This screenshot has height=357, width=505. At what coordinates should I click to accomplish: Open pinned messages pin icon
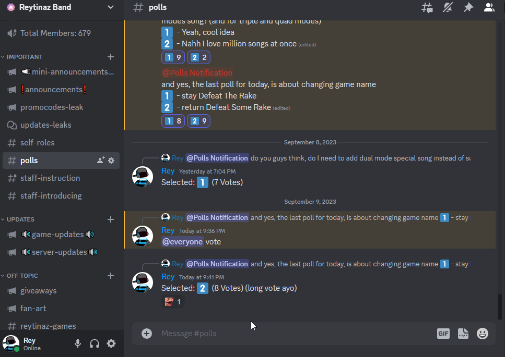(468, 7)
